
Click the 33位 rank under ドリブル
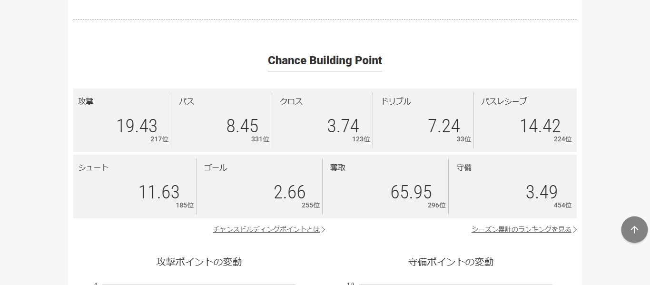coord(463,139)
